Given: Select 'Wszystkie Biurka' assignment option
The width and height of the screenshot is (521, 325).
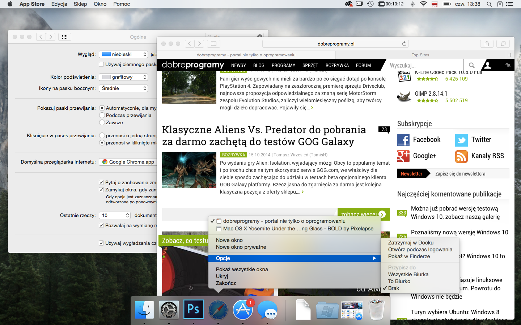Looking at the screenshot, I should 408,274.
